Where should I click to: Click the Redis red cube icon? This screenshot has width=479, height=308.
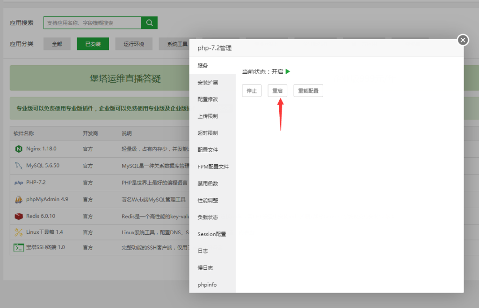[x=19, y=217]
